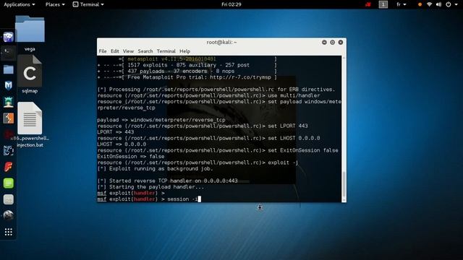The image size is (463, 260).
Task: Open the Search menu in terminal
Action: click(x=145, y=51)
